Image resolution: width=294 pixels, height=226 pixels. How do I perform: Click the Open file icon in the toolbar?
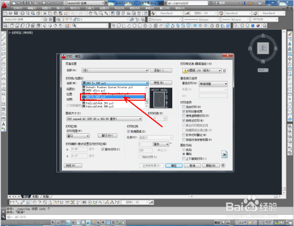point(11,14)
